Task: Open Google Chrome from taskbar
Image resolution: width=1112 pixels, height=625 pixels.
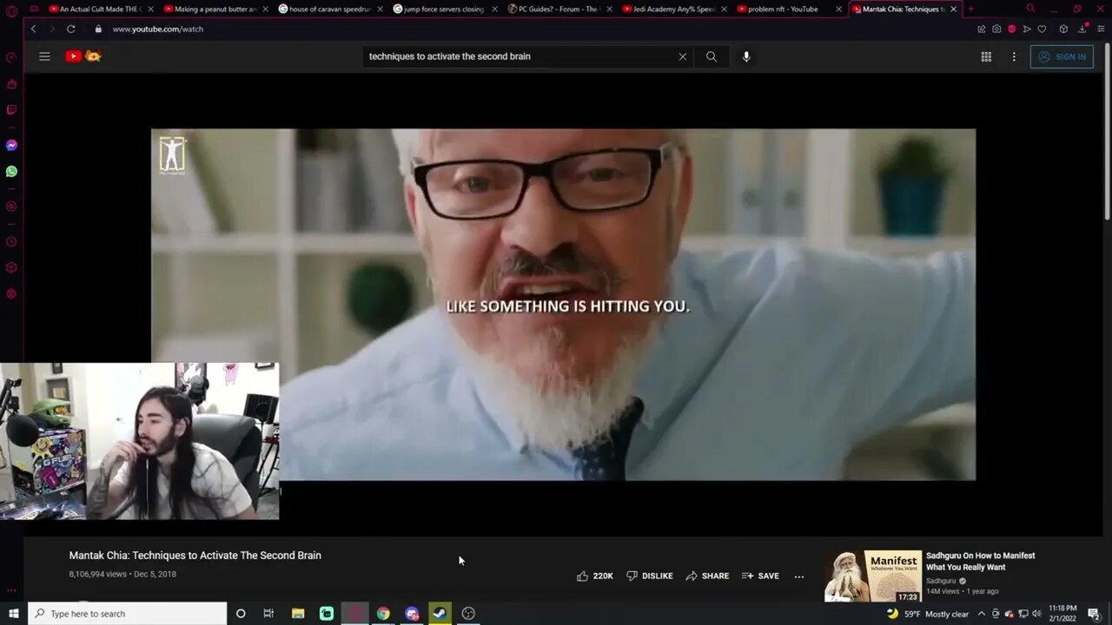Action: pos(383,614)
